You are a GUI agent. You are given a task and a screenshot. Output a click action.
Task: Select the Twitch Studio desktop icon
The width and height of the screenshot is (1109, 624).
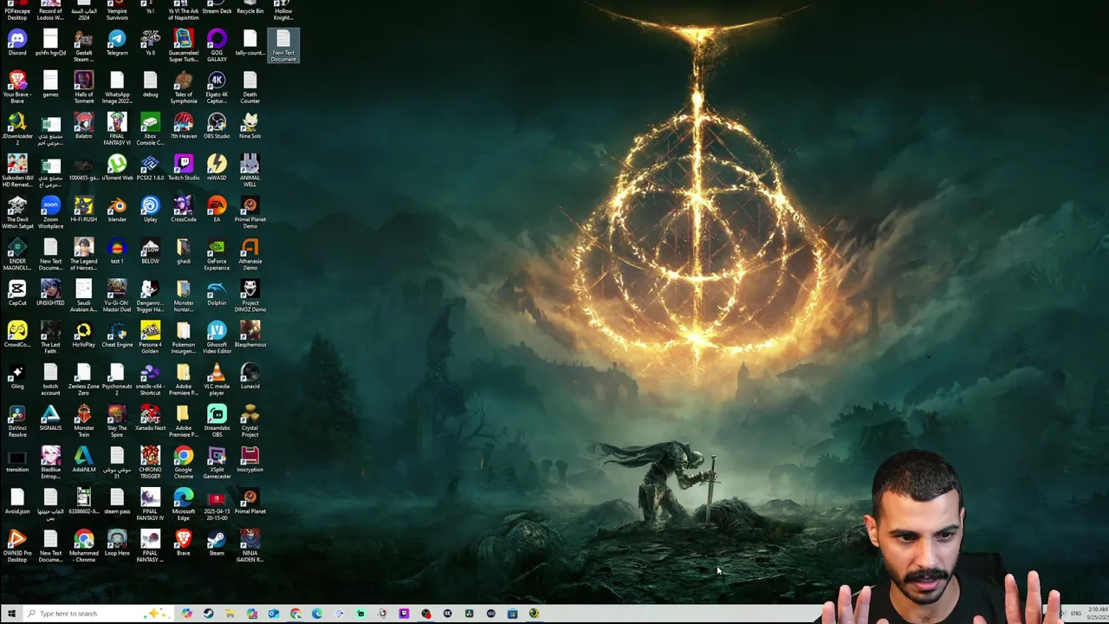184,167
